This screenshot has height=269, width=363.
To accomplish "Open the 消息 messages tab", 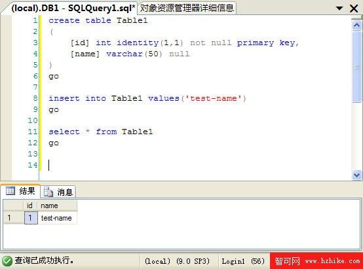I will (58, 192).
